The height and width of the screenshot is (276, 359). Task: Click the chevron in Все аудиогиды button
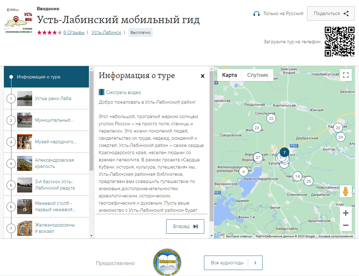(x=255, y=263)
